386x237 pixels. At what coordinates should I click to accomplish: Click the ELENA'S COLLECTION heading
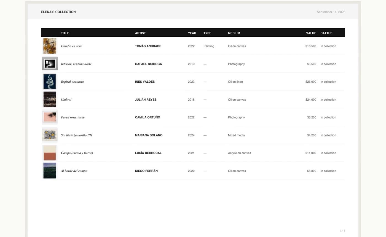pos(58,12)
